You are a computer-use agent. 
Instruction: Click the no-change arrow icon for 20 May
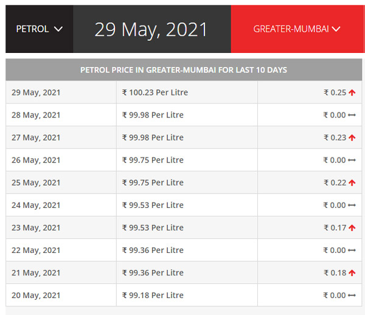[x=352, y=296]
